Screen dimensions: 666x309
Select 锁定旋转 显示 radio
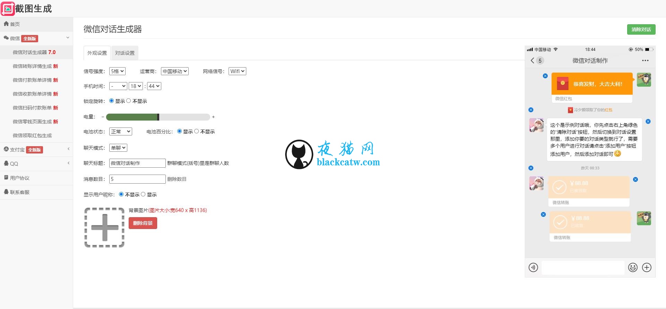111,101
